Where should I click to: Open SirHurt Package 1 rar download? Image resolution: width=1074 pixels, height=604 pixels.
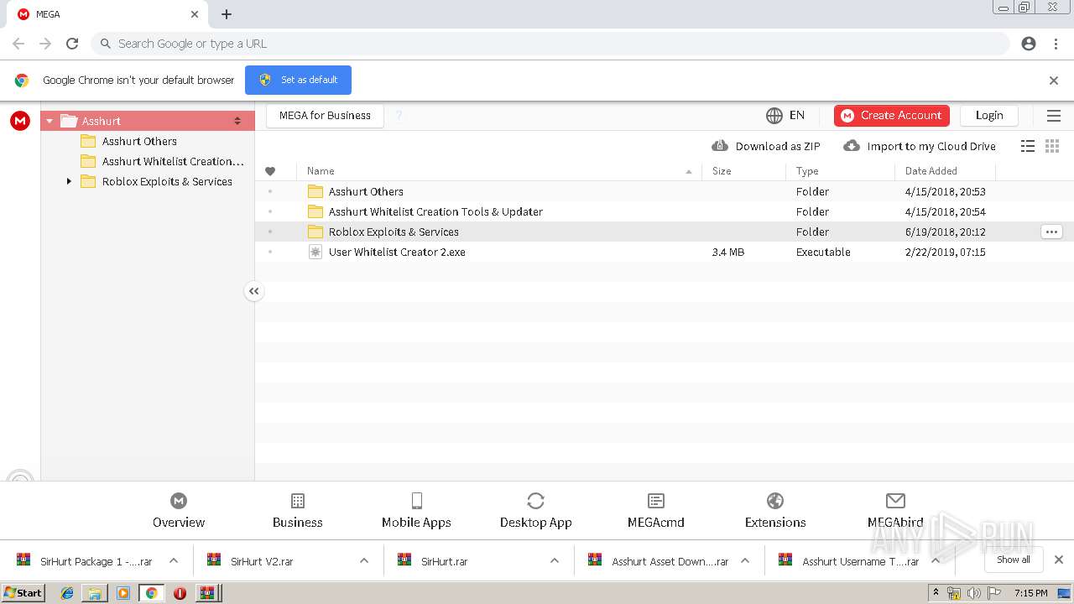86,561
